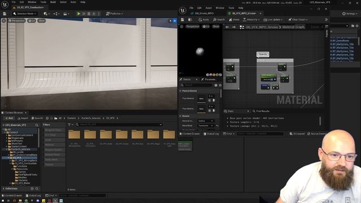Click Content Drawer in material editor status bar
Screen dimensions: 361x203
(190, 134)
